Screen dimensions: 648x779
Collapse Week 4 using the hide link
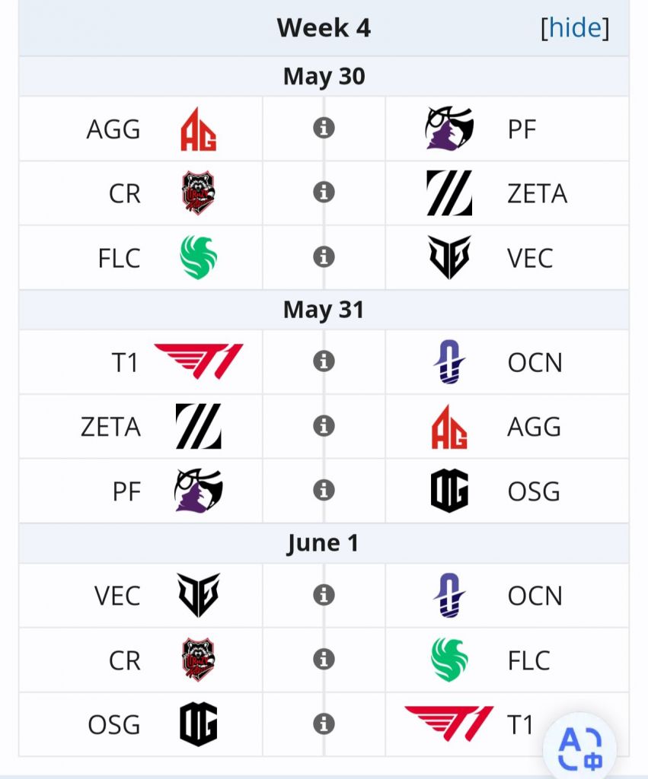pos(575,28)
